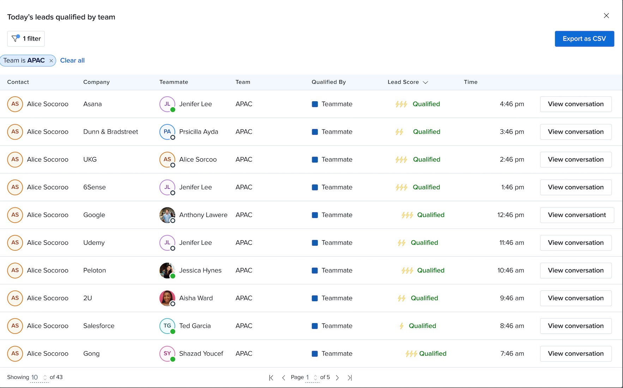This screenshot has height=388, width=623.
Task: Remove the Team is APAC filter chip
Action: pyautogui.click(x=51, y=61)
